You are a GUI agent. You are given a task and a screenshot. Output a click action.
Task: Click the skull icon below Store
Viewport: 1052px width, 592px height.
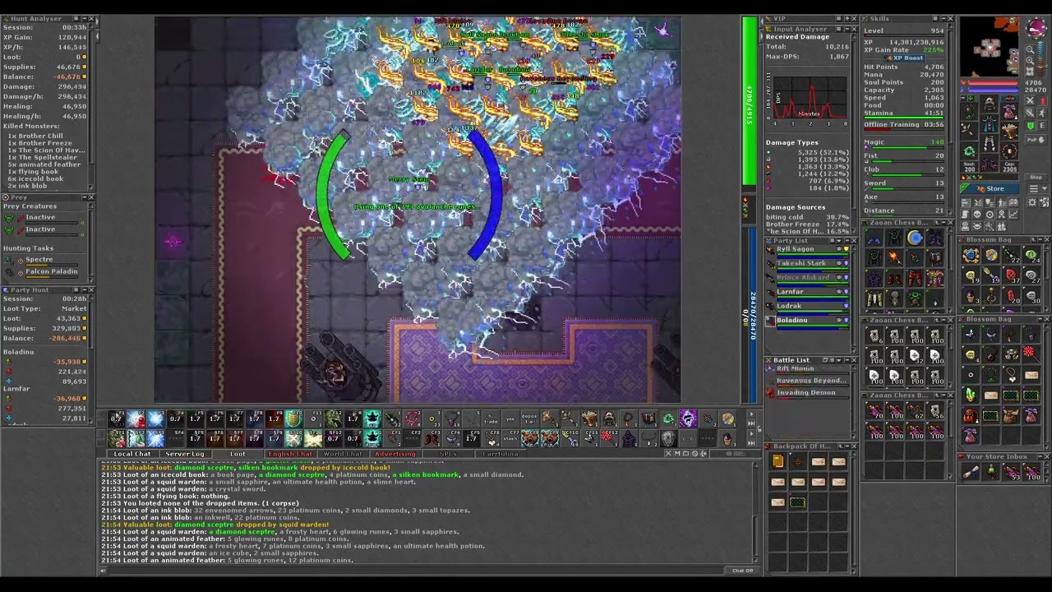point(977,214)
